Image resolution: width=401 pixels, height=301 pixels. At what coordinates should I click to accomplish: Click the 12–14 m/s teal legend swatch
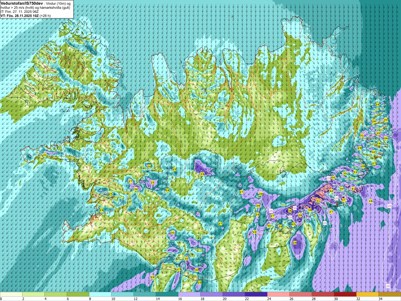(x=145, y=294)
